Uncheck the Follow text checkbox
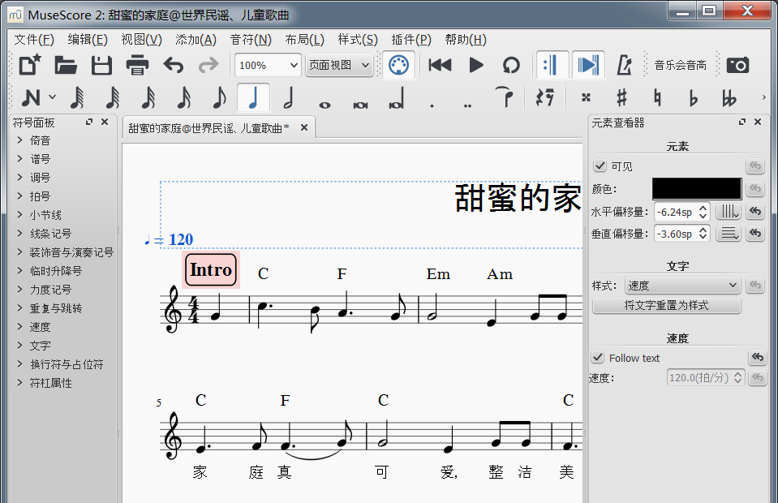The width and height of the screenshot is (778, 503). click(x=599, y=358)
